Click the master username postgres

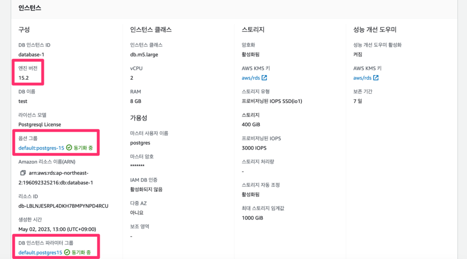coord(140,143)
